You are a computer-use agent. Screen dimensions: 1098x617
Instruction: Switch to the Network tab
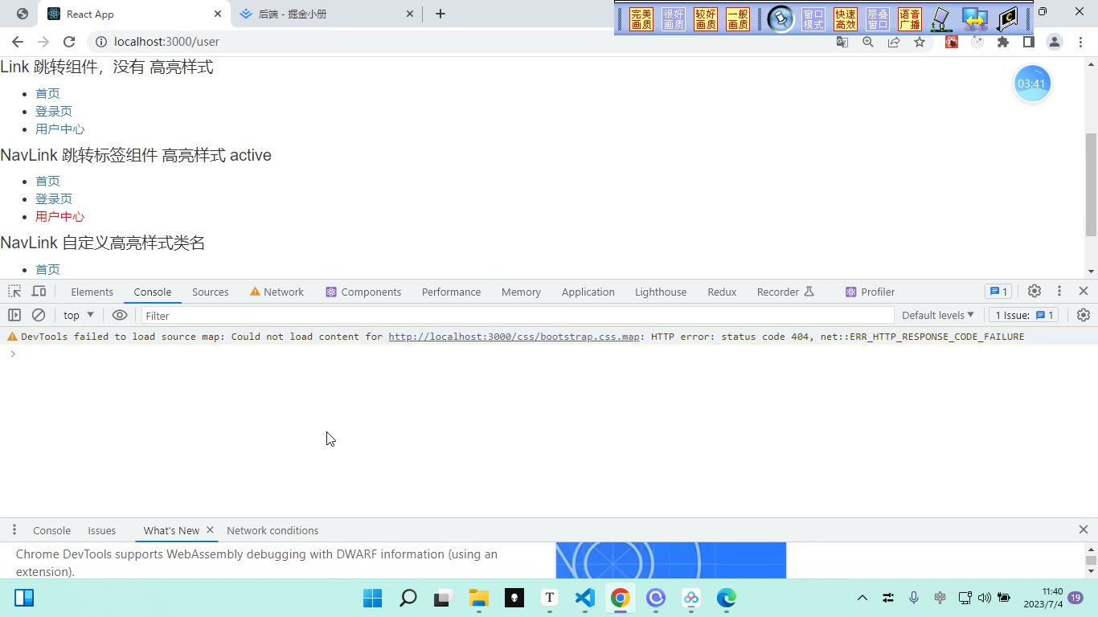(x=277, y=292)
